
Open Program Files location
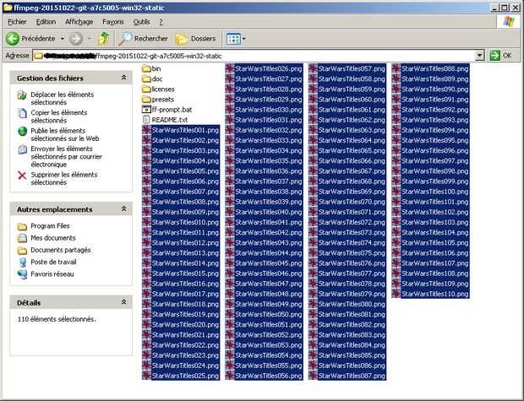50,226
